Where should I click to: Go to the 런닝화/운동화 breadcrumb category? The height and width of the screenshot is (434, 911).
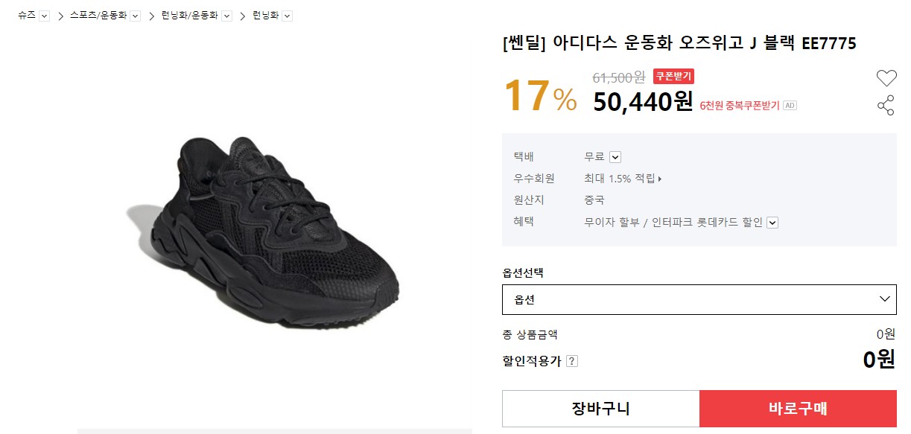[190, 16]
